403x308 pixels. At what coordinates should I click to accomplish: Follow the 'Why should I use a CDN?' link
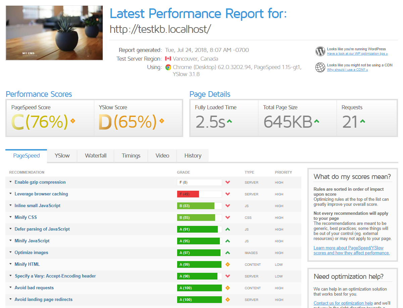point(347,70)
